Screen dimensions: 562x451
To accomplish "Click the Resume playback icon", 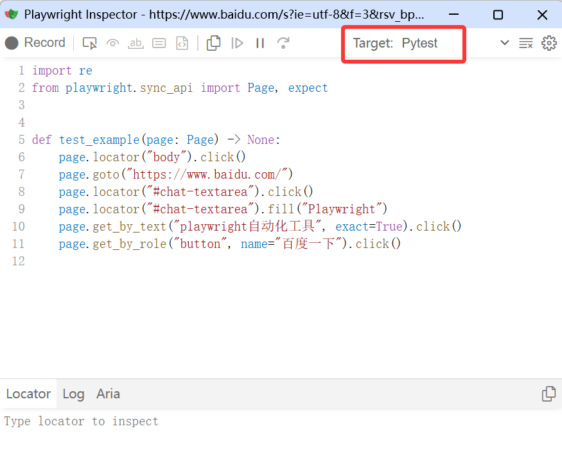I will click(237, 44).
